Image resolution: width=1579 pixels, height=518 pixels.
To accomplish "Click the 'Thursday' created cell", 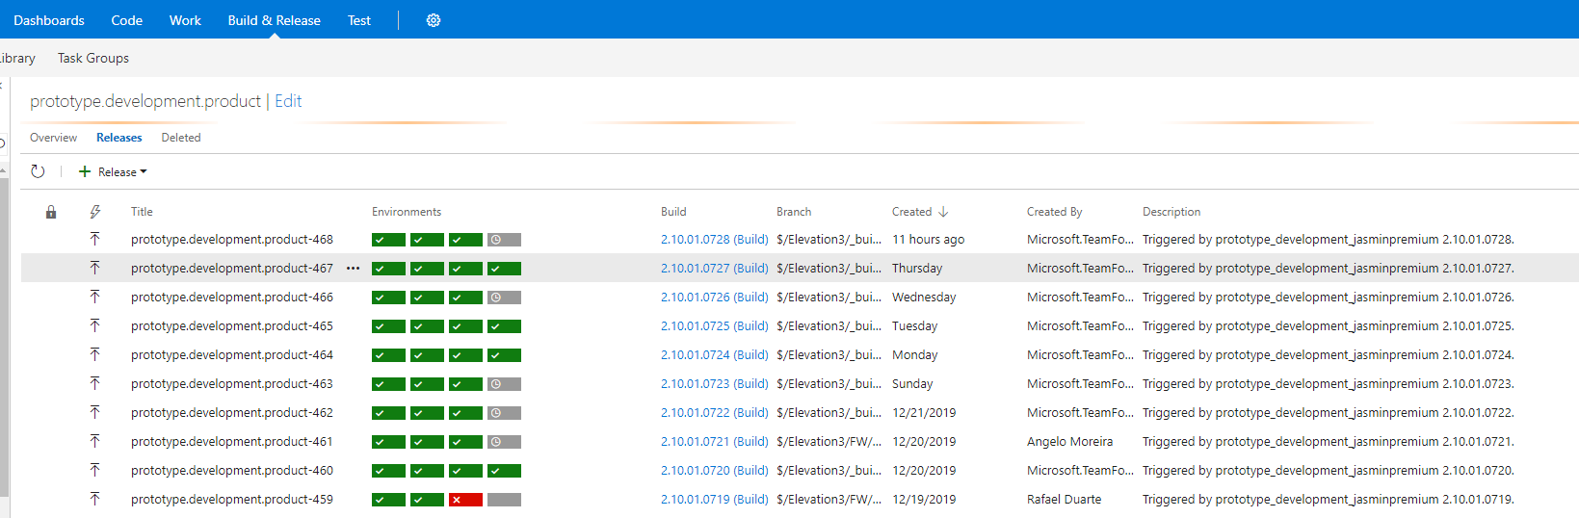I will pyautogui.click(x=917, y=269).
